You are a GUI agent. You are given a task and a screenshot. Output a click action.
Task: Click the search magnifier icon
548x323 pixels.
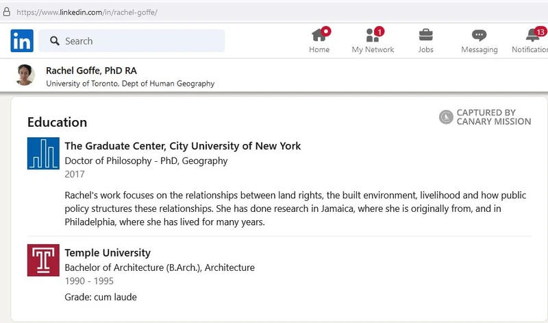[55, 41]
